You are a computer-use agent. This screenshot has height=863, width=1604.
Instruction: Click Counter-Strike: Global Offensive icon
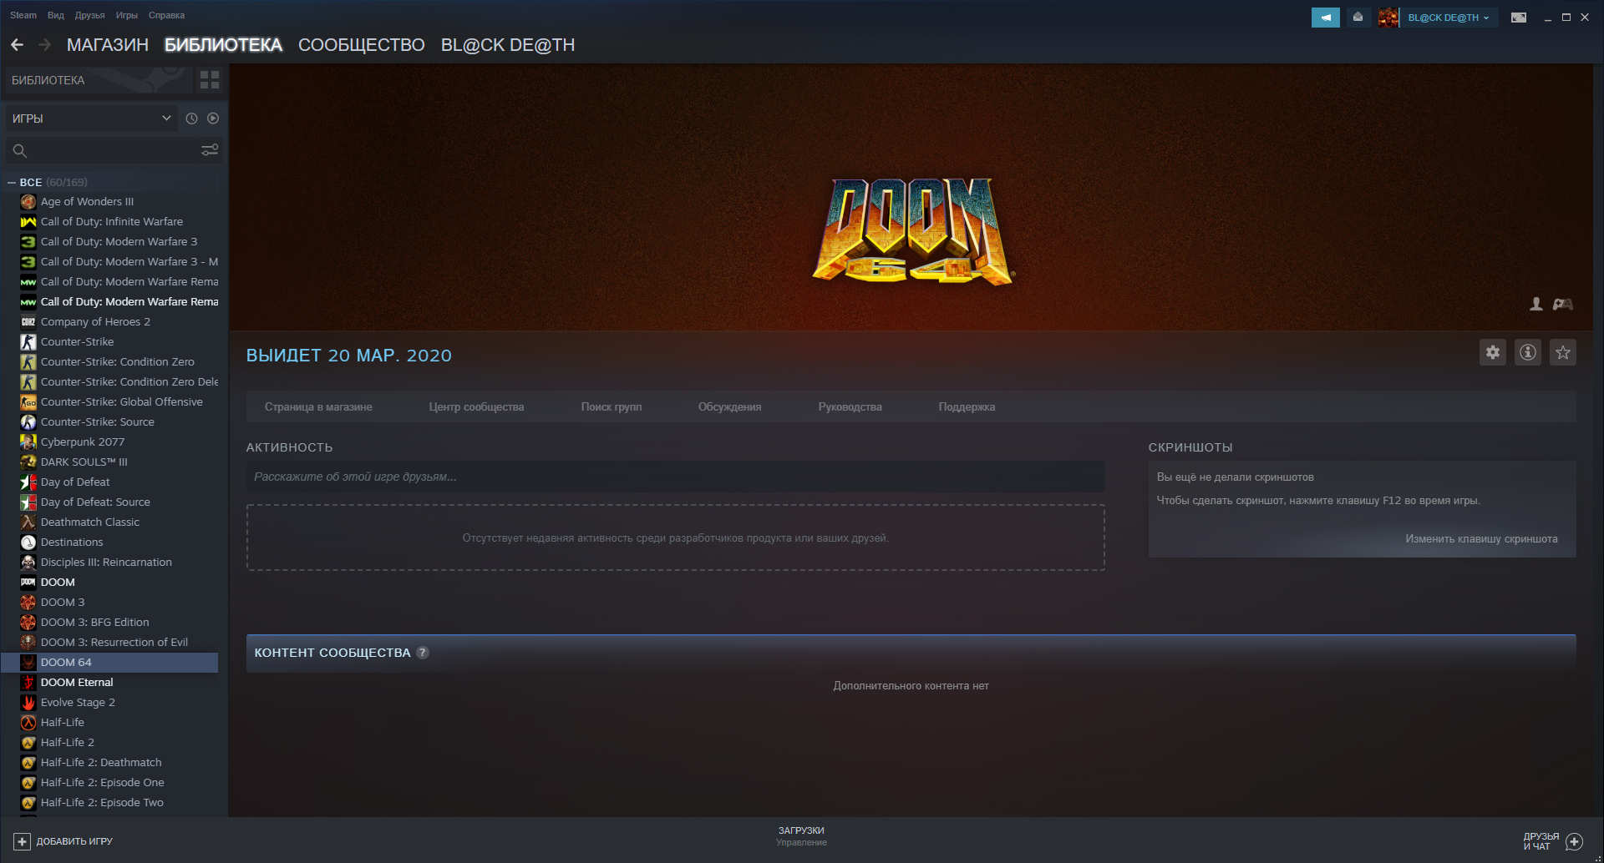point(28,402)
